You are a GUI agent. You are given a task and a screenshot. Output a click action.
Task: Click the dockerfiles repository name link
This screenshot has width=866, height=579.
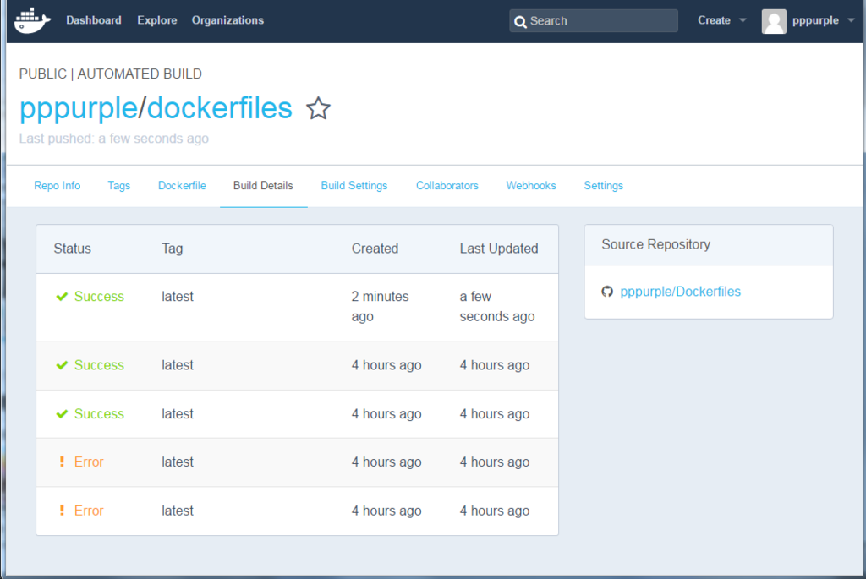tap(219, 107)
